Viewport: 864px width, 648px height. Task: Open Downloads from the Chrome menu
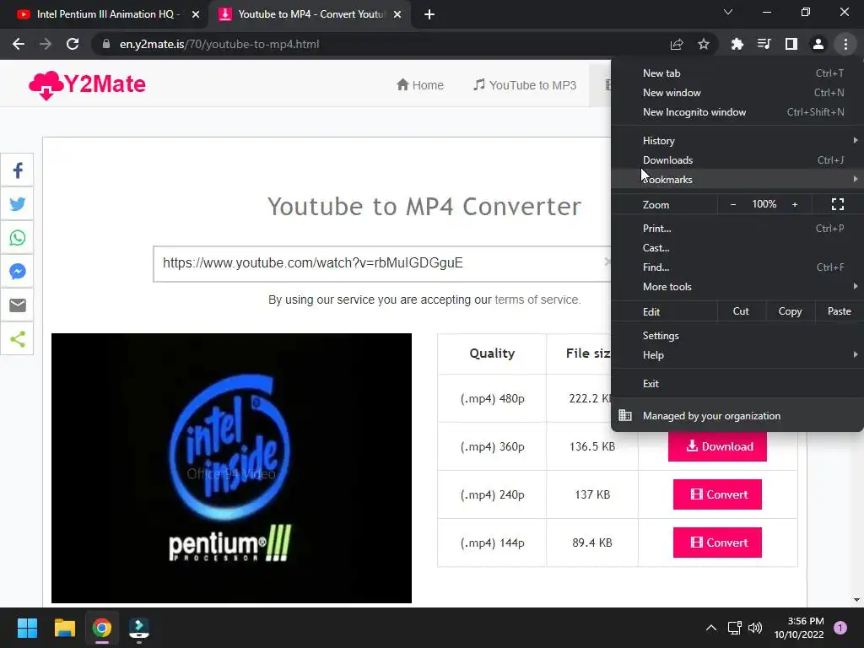tap(737, 160)
